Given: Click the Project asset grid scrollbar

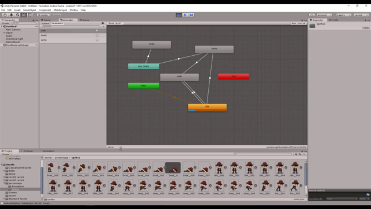Looking at the screenshot, I should 306,174.
